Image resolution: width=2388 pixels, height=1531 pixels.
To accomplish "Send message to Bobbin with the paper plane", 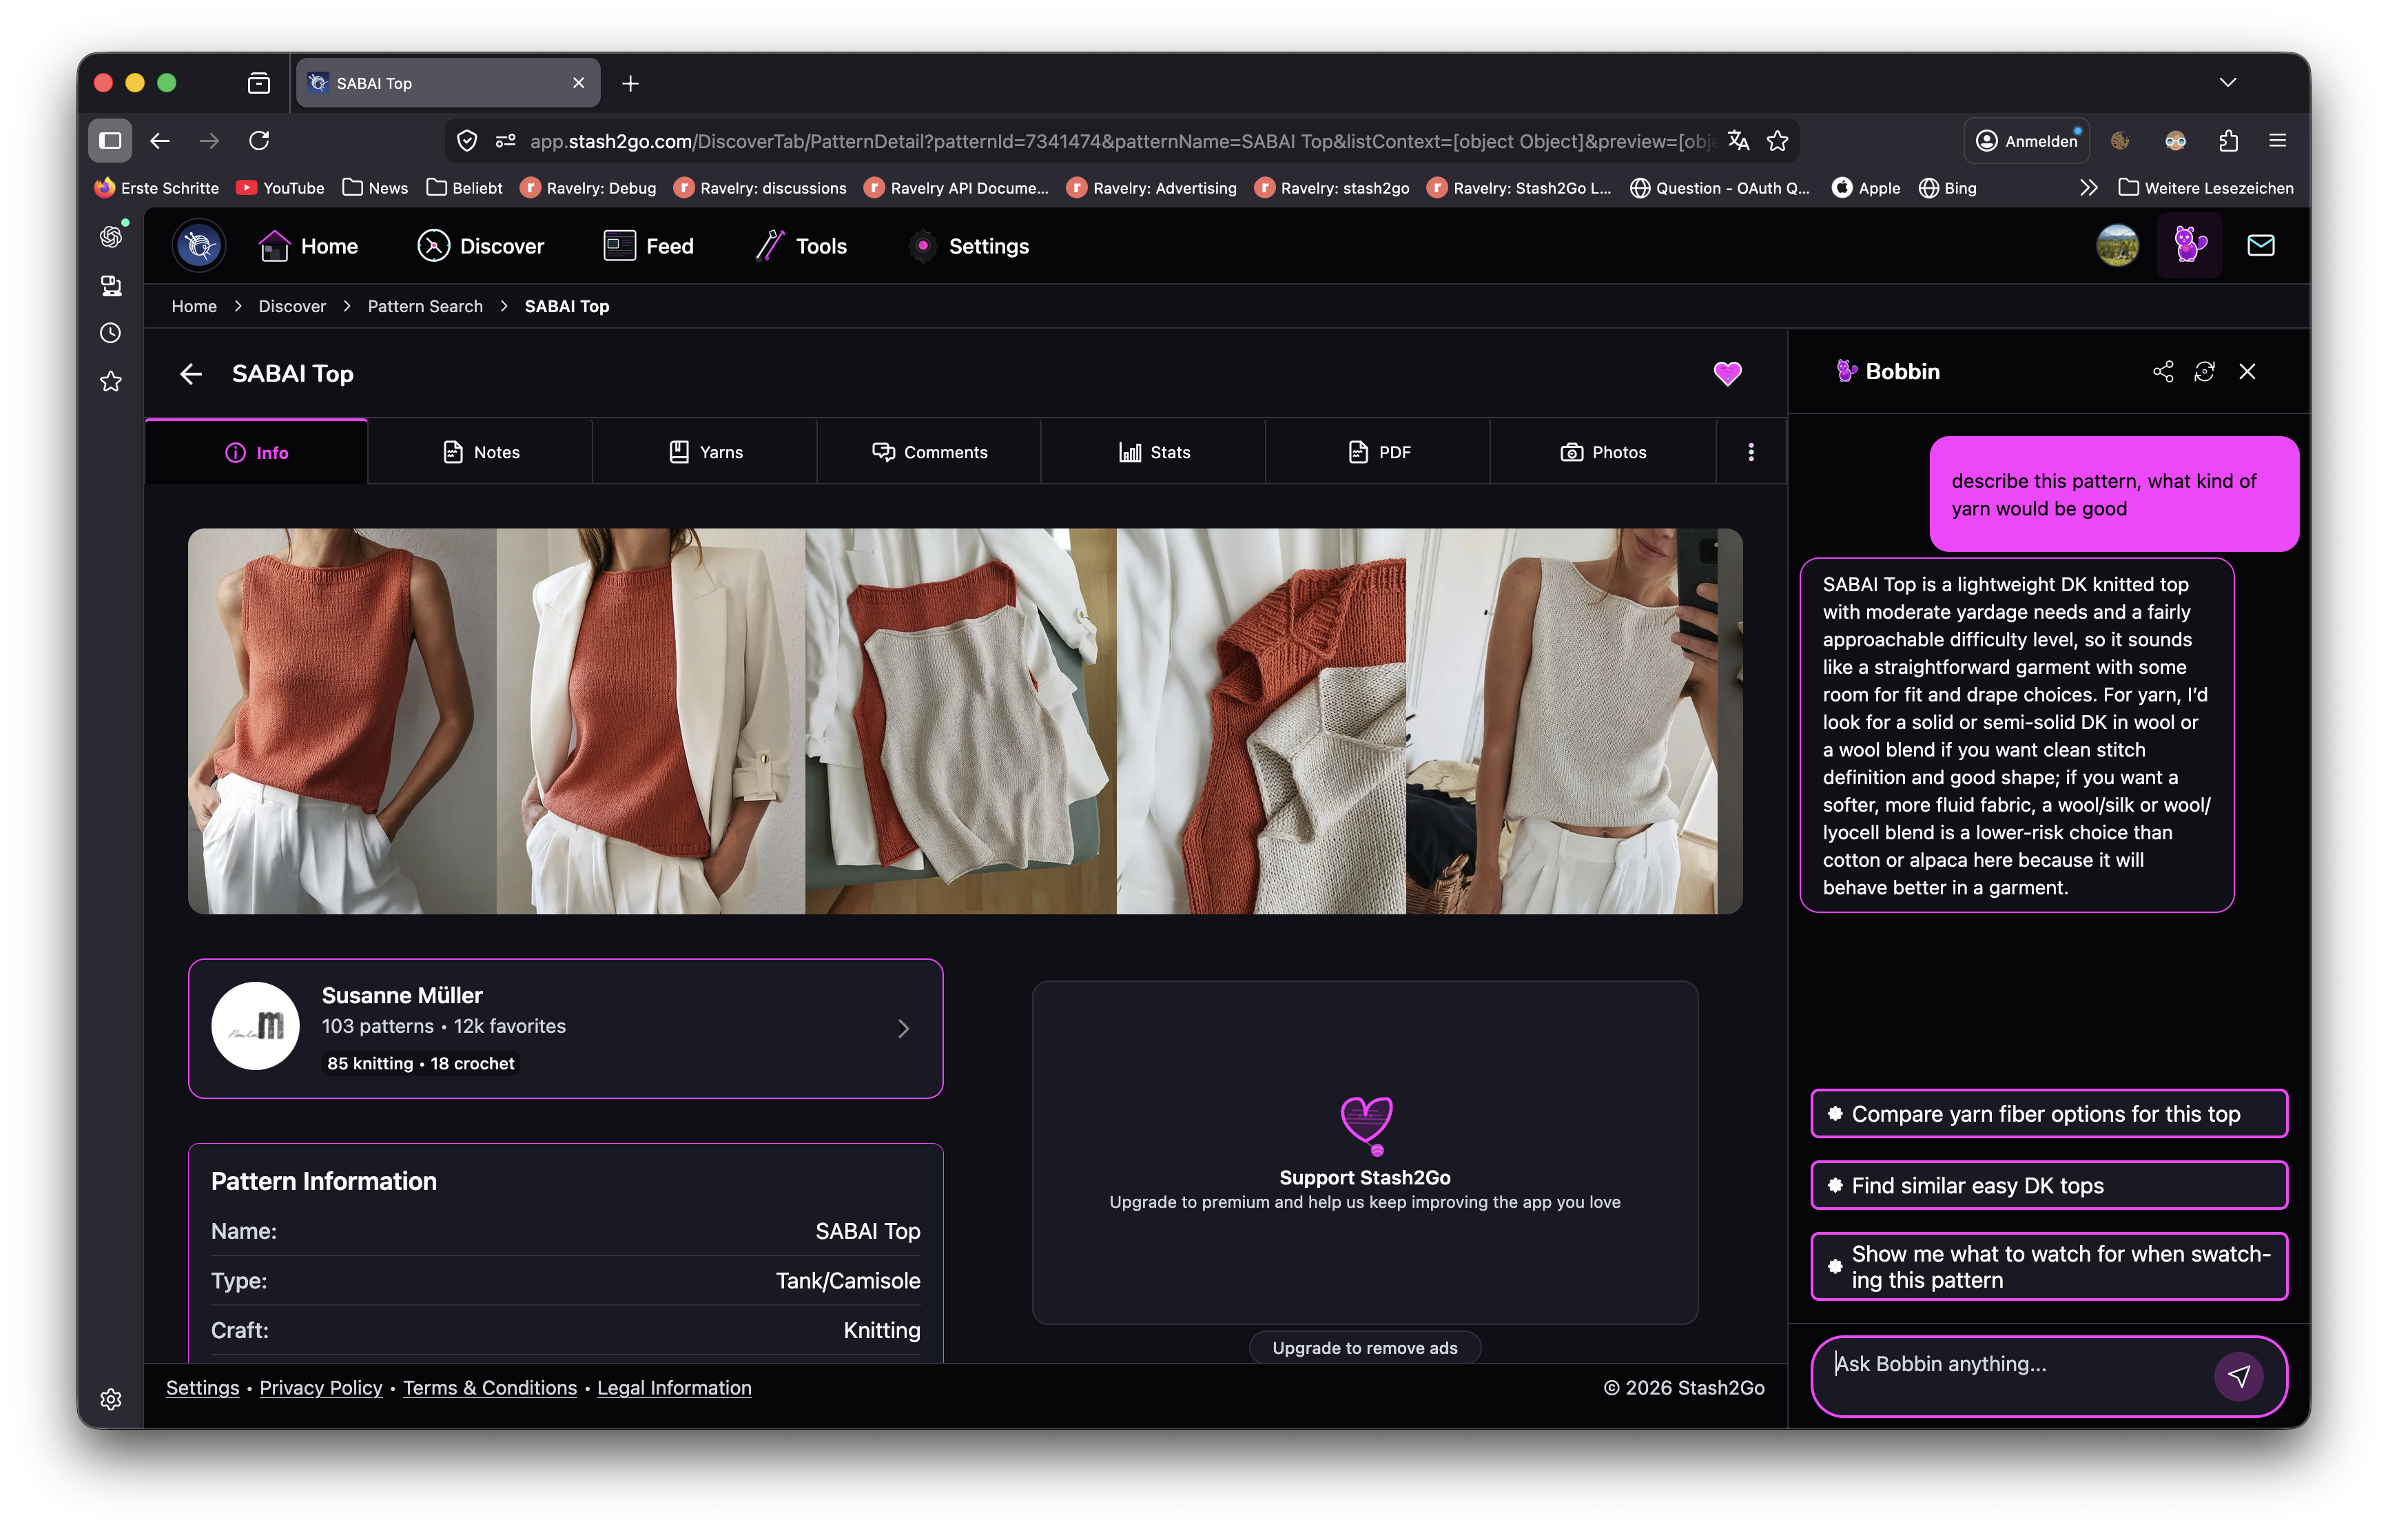I will [x=2238, y=1376].
